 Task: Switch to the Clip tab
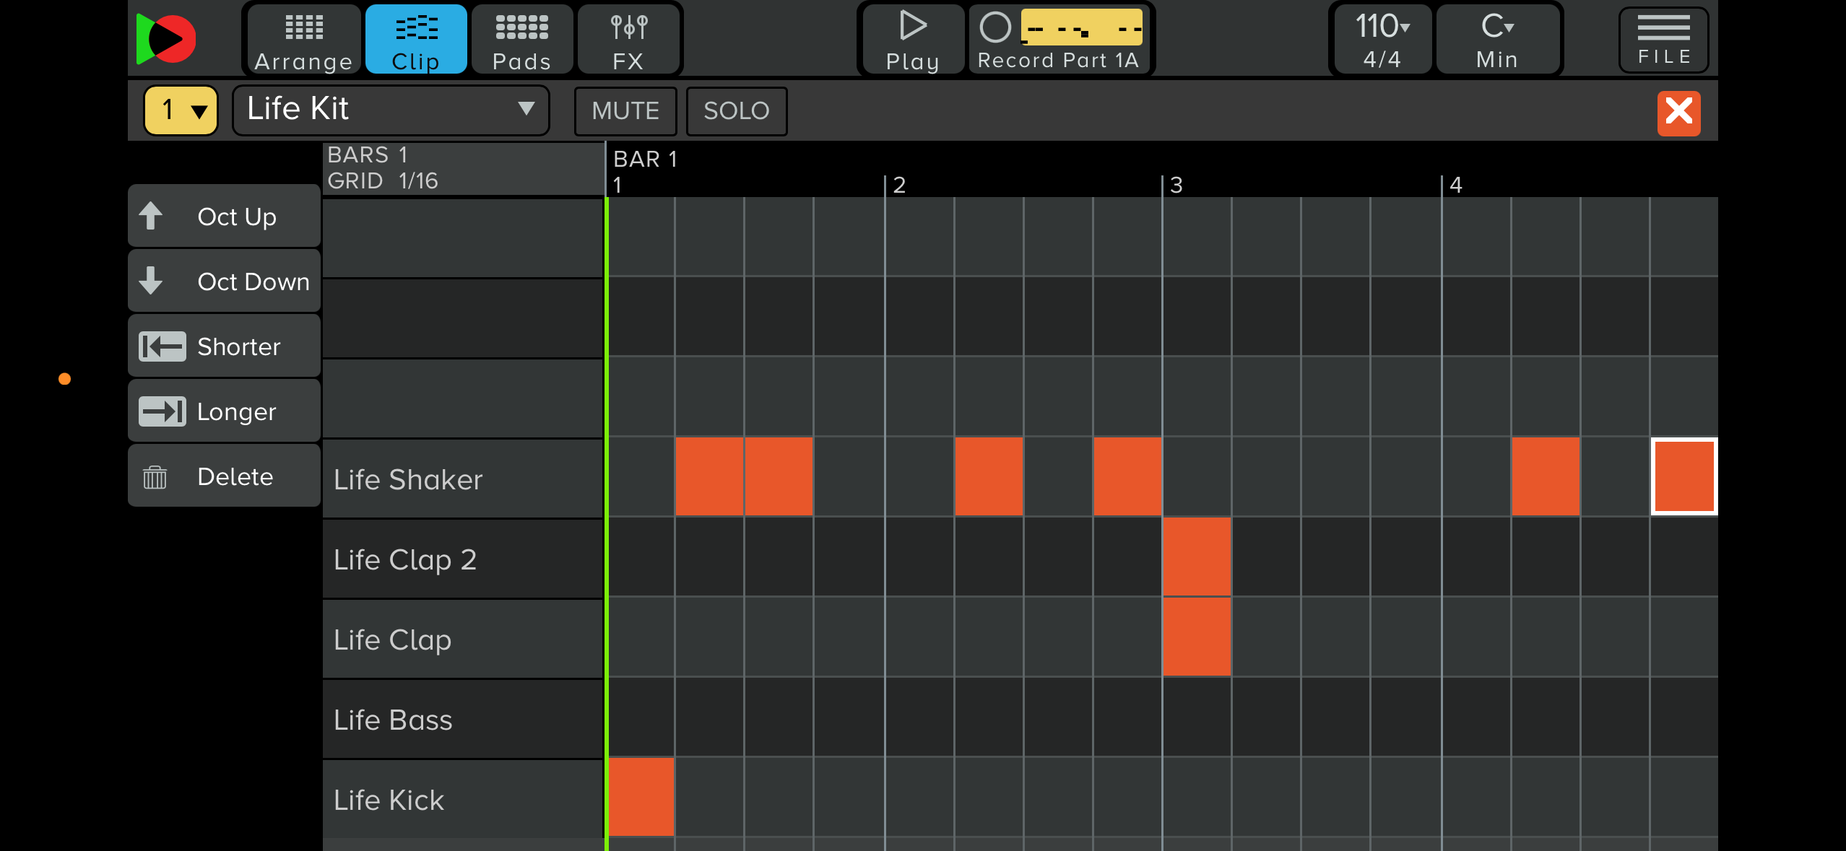pos(416,39)
